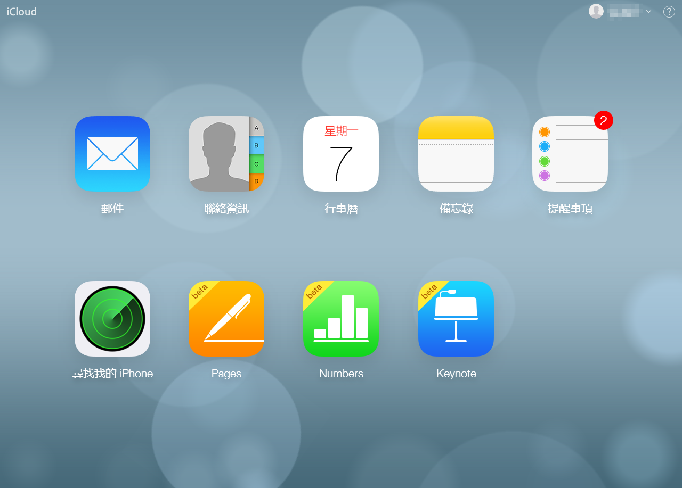Open the Contacts app icon
The height and width of the screenshot is (488, 682).
point(226,154)
